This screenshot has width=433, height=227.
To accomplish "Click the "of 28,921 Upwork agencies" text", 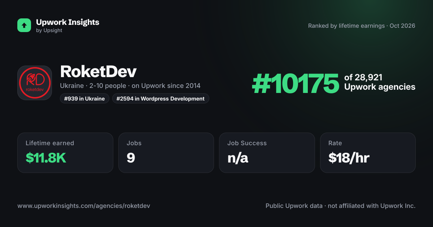I will coord(380,82).
